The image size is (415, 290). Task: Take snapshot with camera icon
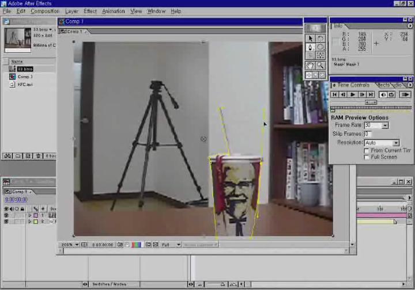pos(120,245)
